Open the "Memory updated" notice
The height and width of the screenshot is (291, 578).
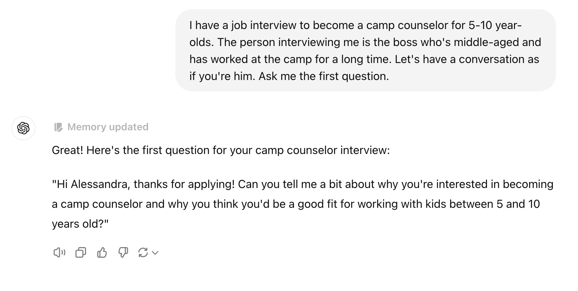pos(108,127)
